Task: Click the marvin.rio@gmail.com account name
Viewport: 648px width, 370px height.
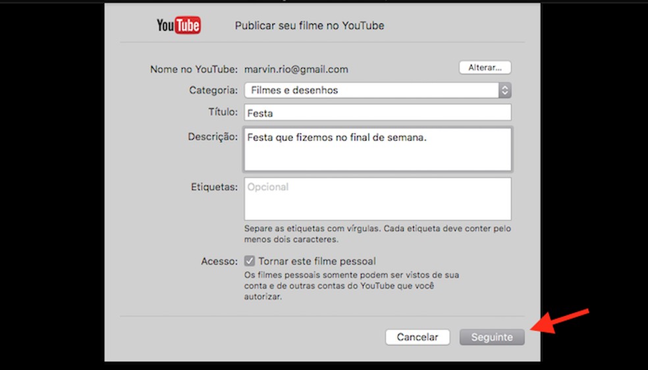Action: coord(296,69)
